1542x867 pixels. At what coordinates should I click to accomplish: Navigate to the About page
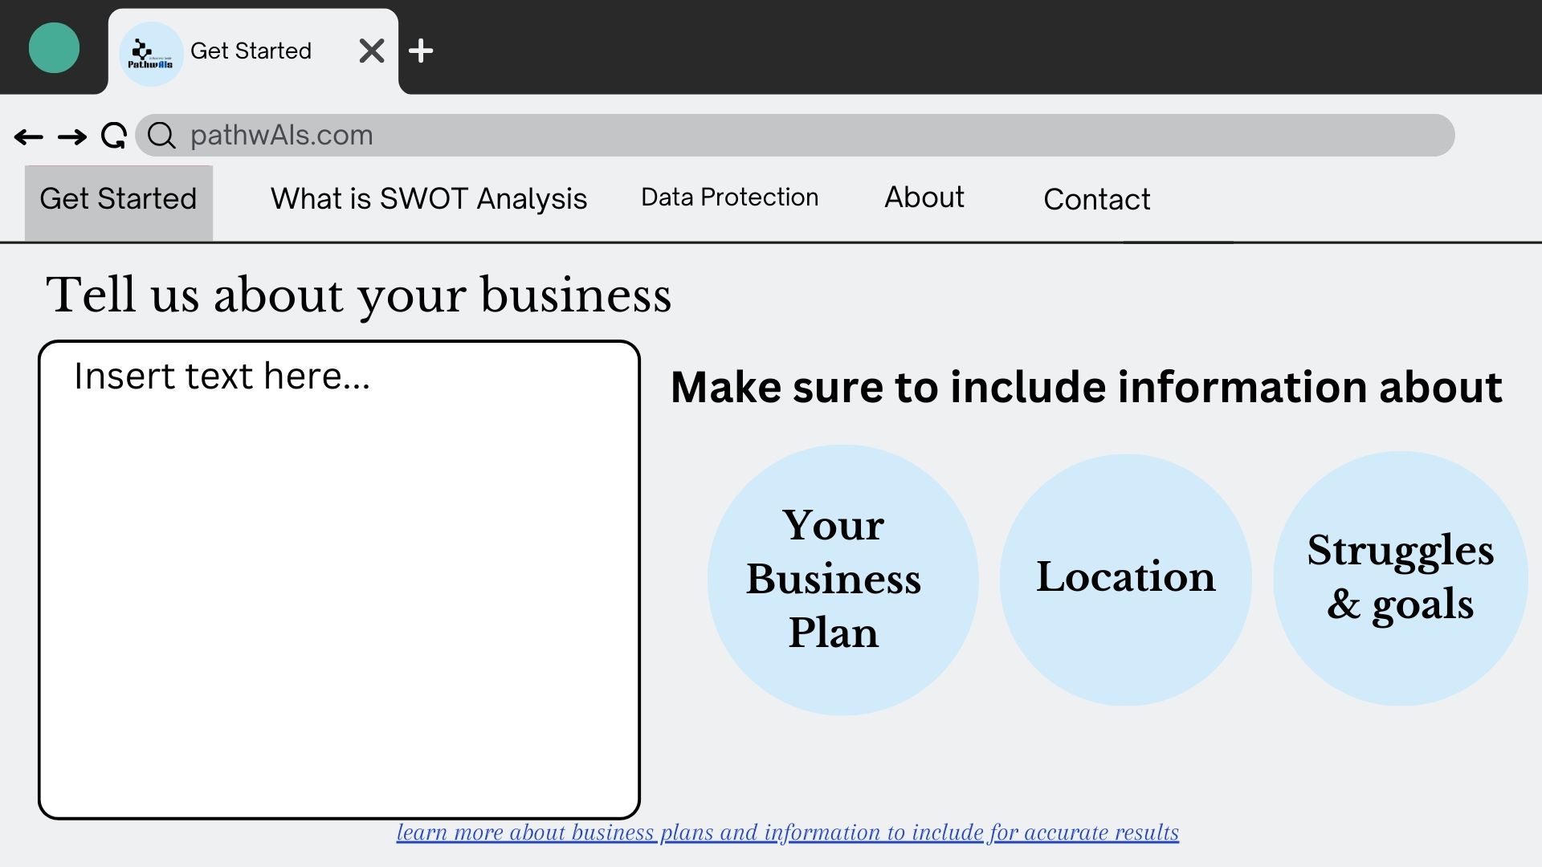pyautogui.click(x=924, y=197)
